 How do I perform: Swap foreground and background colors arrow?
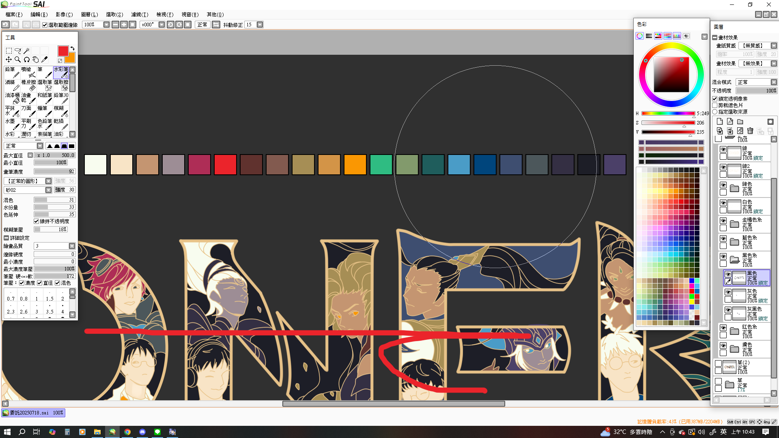click(x=73, y=48)
